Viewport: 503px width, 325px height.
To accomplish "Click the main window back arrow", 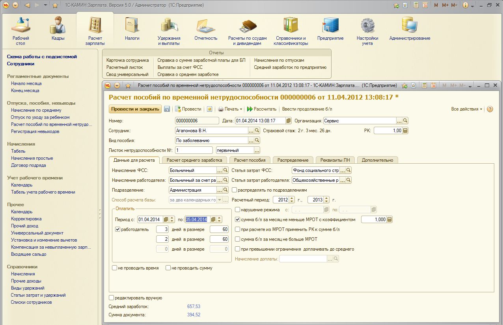I will [x=27, y=6].
